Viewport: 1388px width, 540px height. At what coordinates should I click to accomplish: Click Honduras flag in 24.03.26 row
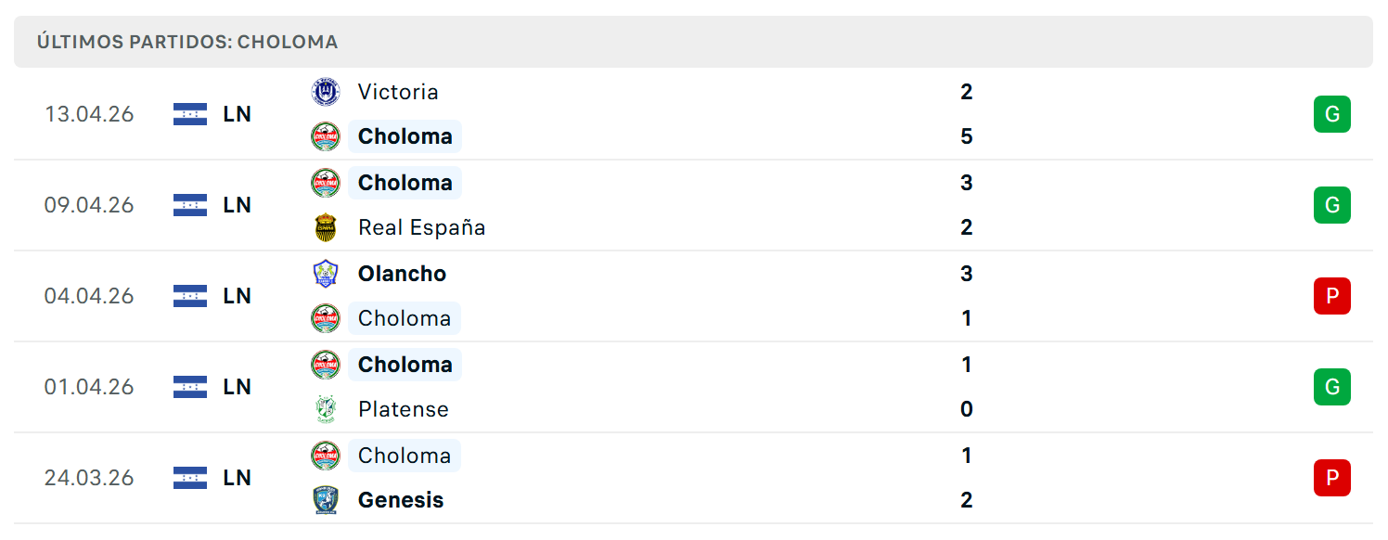coord(190,478)
